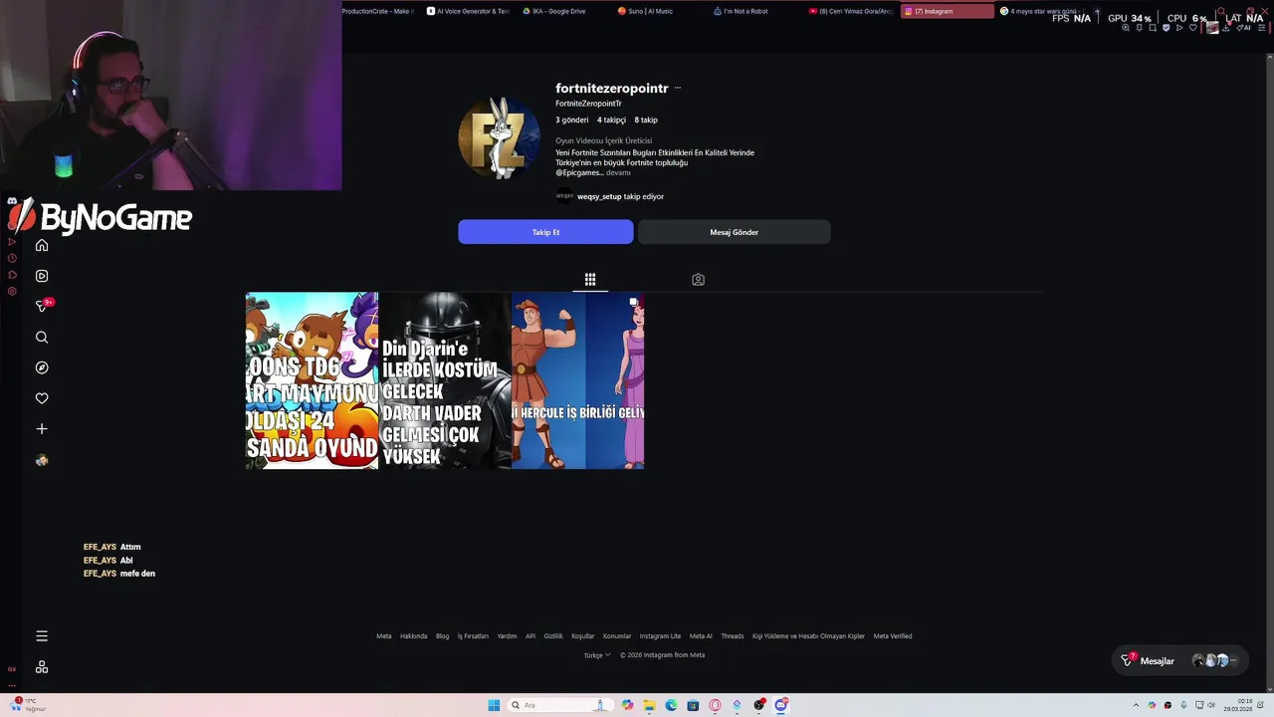Image resolution: width=1274 pixels, height=717 pixels.
Task: Open İş Fırsatları footer link
Action: pos(473,636)
